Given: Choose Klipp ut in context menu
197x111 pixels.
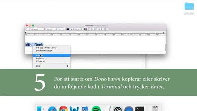Looking at the screenshot, I should 52,55.
